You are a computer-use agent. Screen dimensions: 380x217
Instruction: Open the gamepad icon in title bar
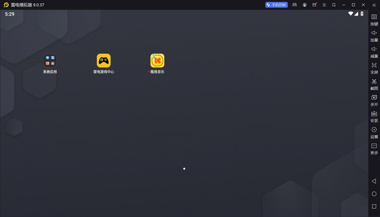tap(295, 5)
